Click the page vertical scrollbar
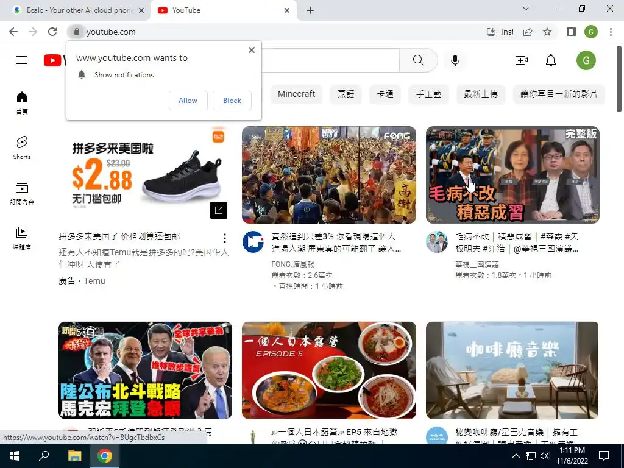Viewport: 624px width, 468px height. 619,80
